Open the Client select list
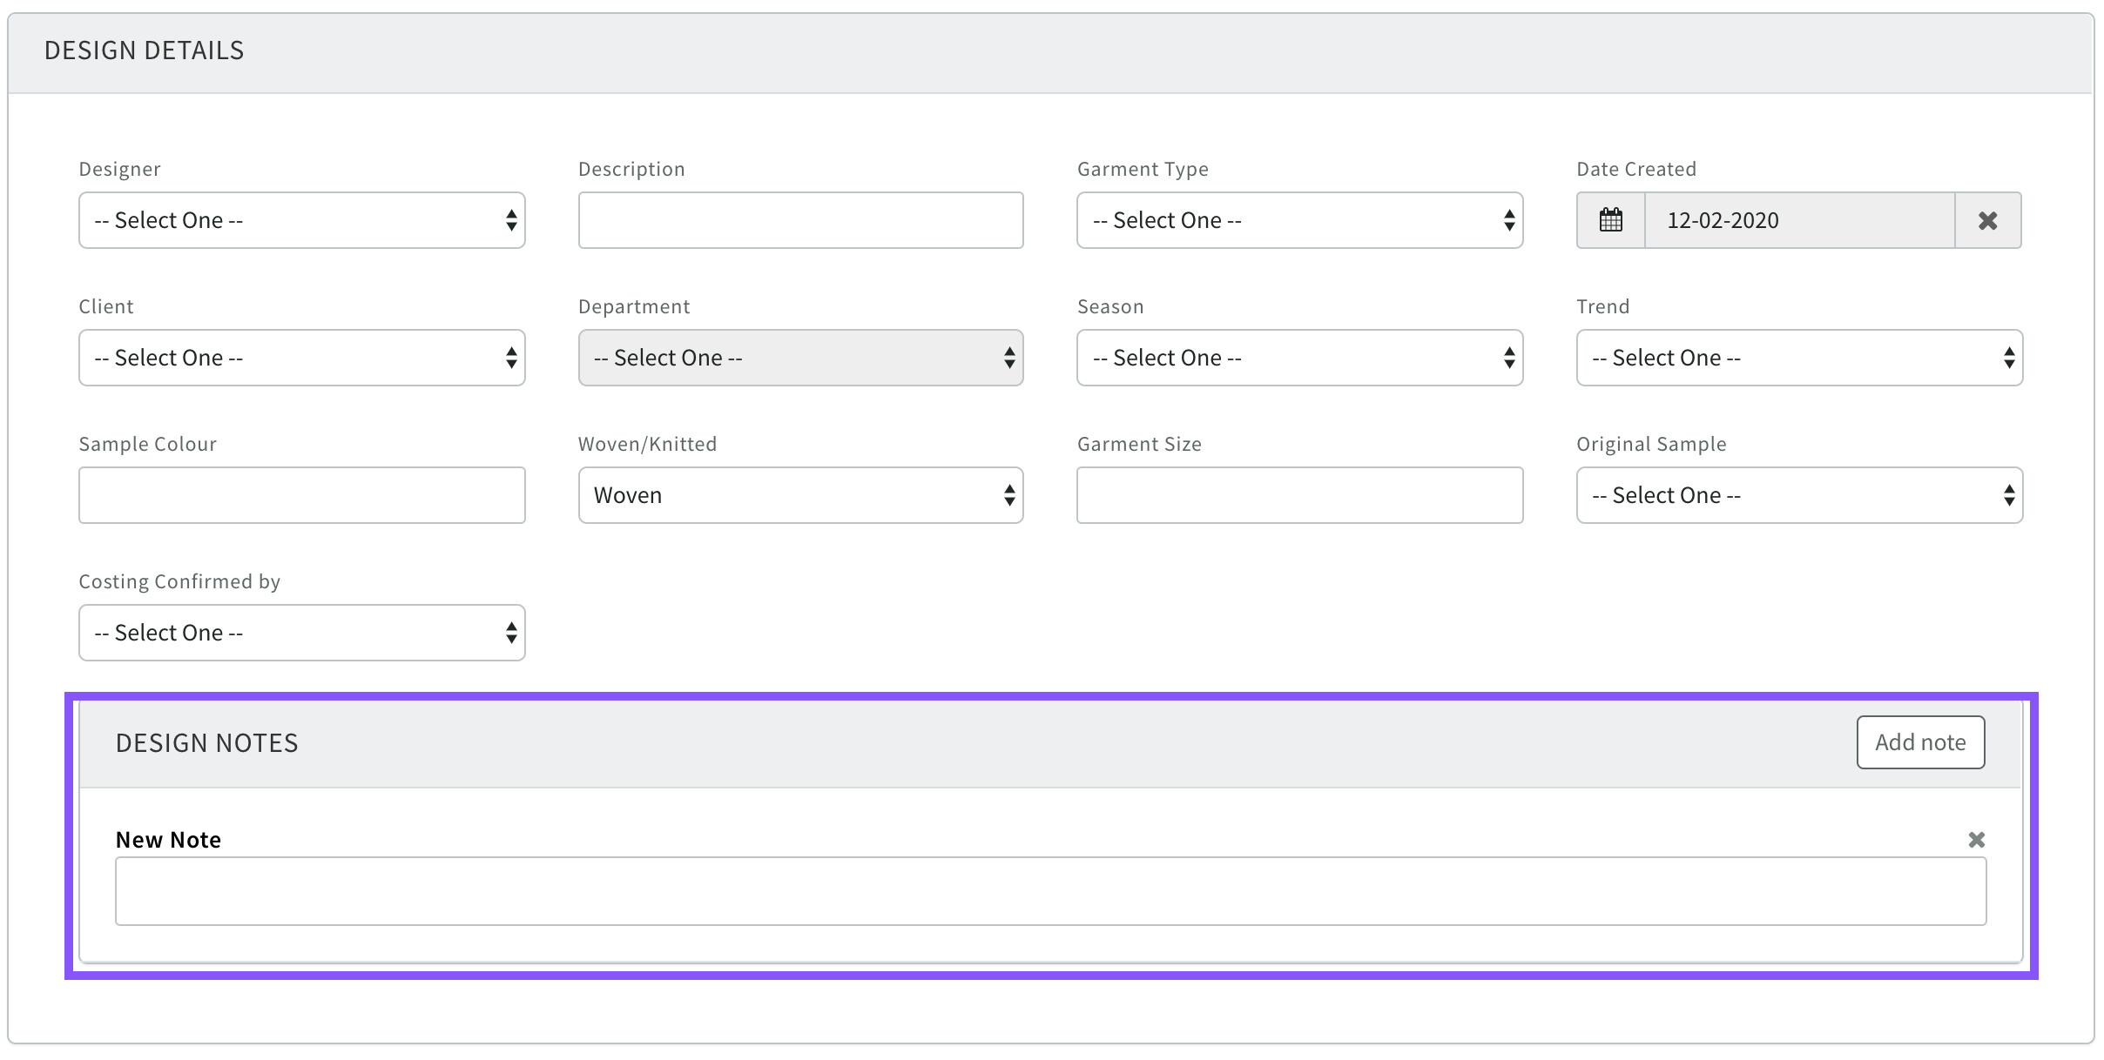Image resolution: width=2104 pixels, height=1060 pixels. (301, 358)
